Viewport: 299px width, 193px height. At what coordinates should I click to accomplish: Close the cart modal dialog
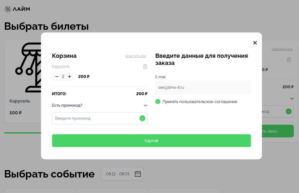point(255,43)
